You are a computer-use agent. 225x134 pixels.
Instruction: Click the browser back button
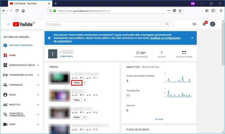click(4, 11)
